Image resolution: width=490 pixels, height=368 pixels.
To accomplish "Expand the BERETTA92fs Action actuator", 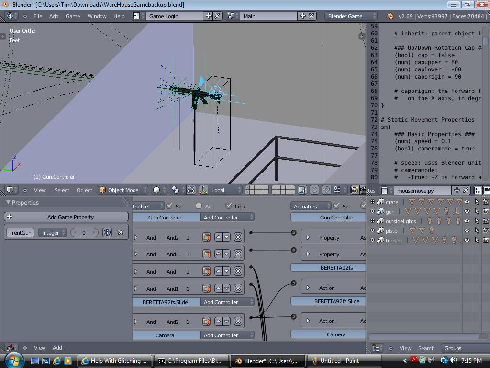I will [x=308, y=287].
